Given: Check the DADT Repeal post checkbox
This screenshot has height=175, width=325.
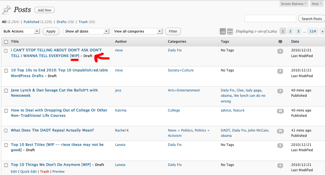Looking at the screenshot, I should (6, 131).
